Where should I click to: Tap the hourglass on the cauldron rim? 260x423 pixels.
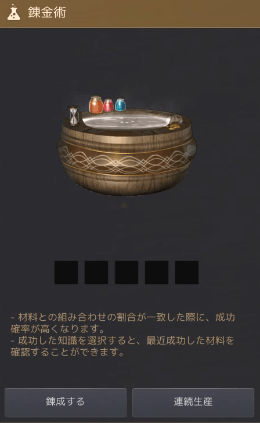(x=74, y=116)
